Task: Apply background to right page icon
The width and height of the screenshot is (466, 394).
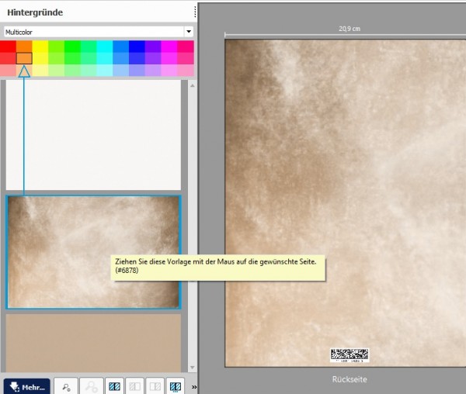Action: (x=155, y=385)
